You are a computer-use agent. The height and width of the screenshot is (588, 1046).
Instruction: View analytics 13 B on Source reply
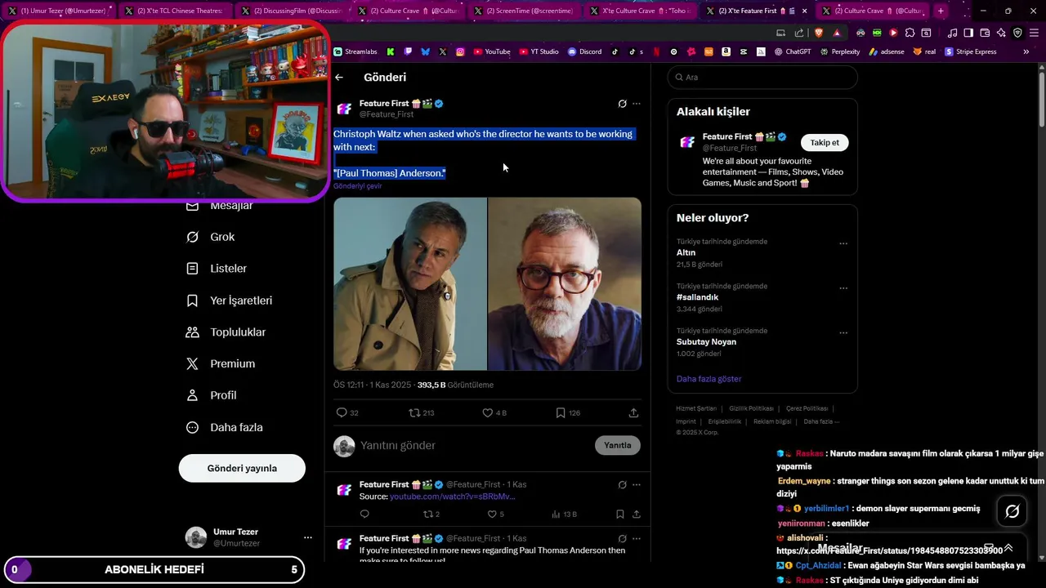coord(564,514)
